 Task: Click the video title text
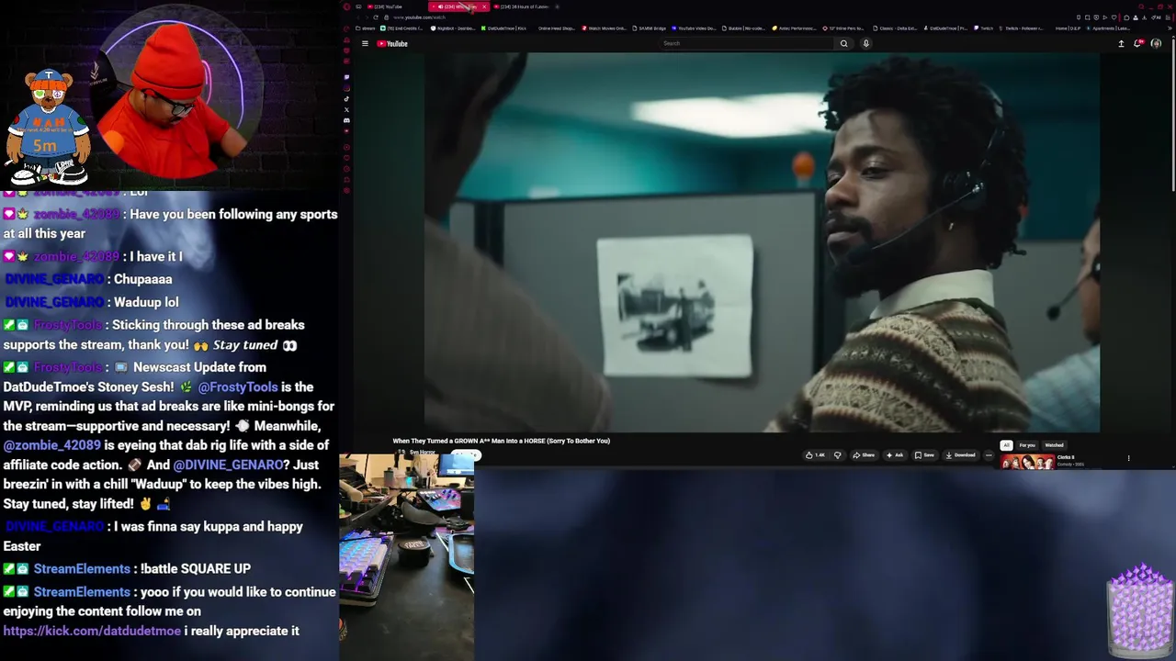(501, 441)
